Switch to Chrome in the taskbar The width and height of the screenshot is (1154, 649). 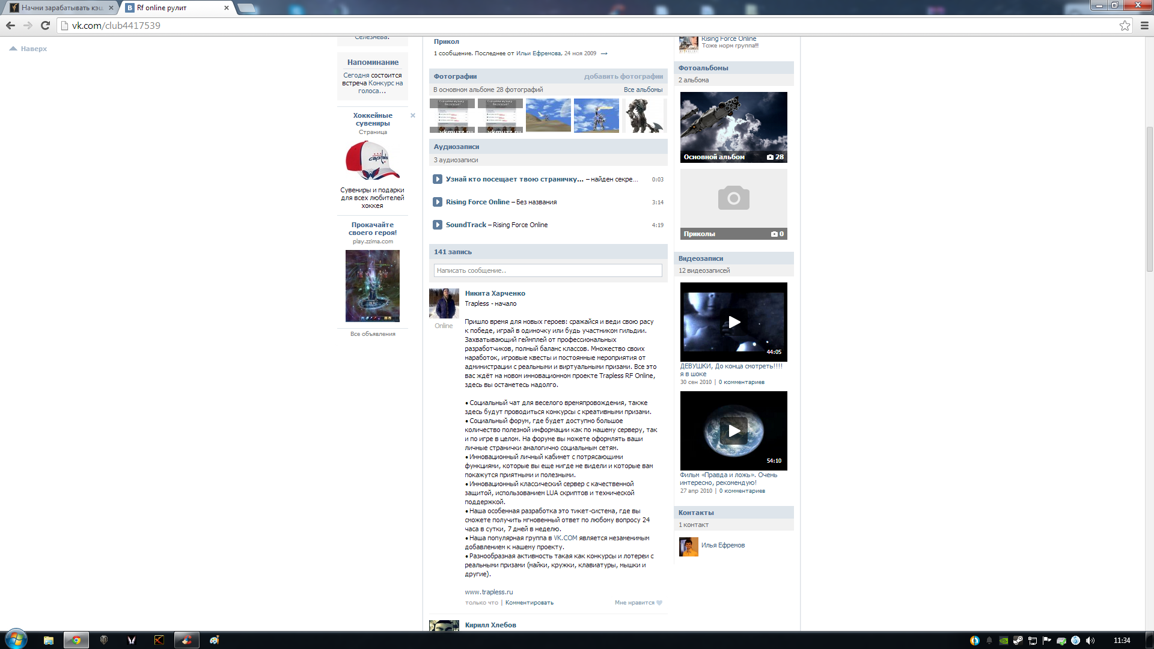[x=76, y=640]
